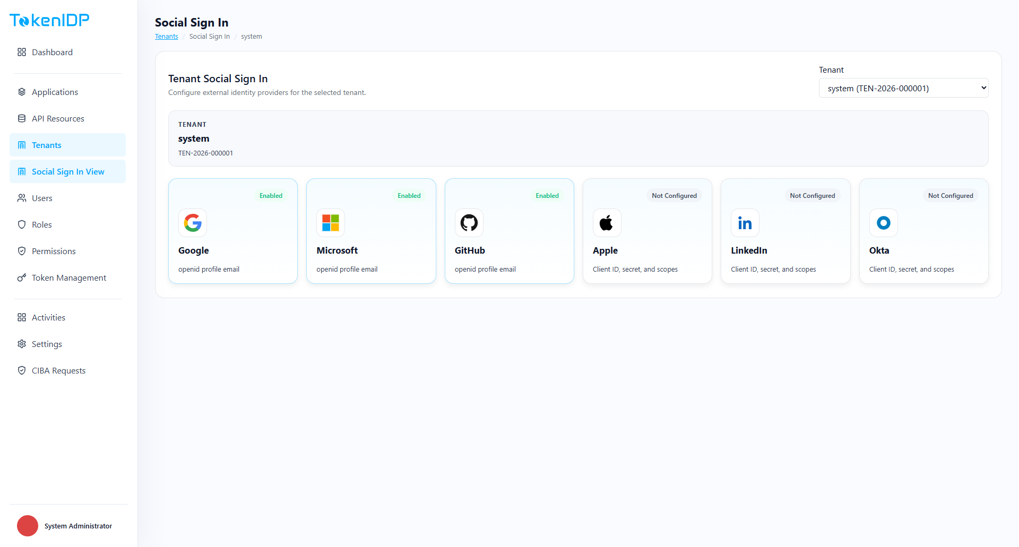Click GitHub's openid profile email scopes

point(485,270)
